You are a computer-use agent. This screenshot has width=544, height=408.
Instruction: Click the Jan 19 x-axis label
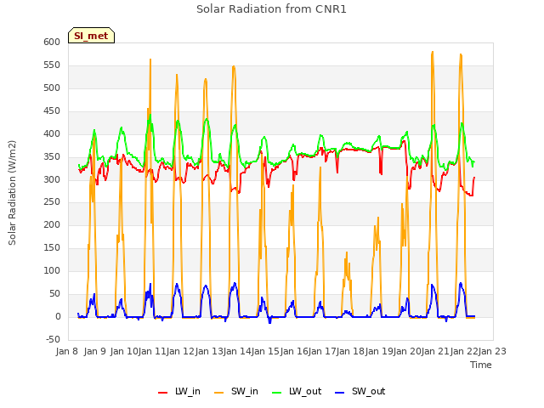tap(379, 351)
